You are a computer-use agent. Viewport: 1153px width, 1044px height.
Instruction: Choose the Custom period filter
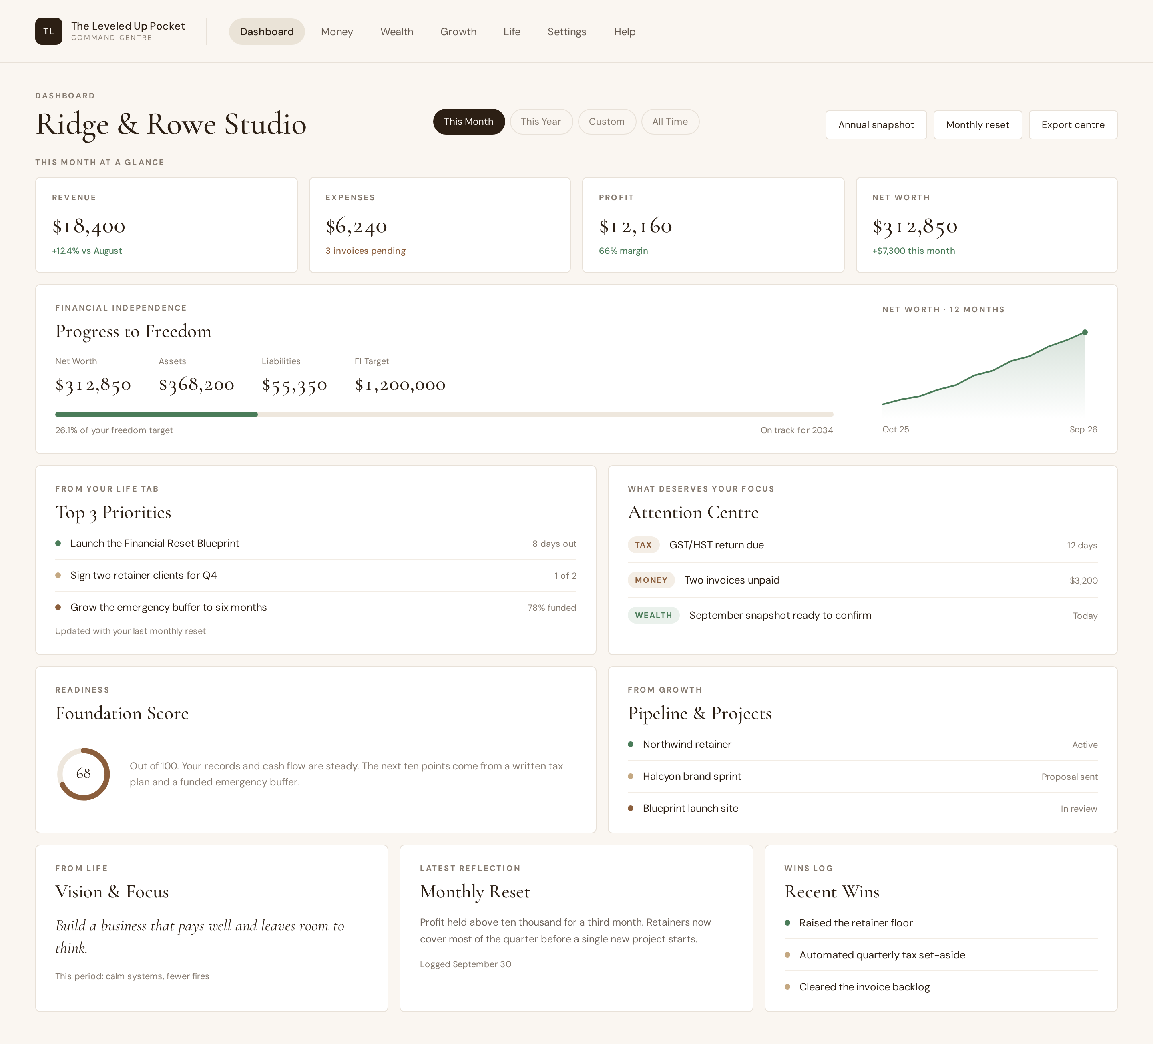607,122
